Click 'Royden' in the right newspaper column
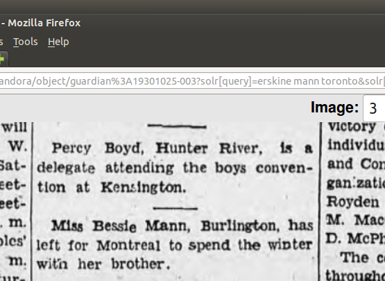Image resolution: width=385 pixels, height=281 pixels. tap(352, 202)
